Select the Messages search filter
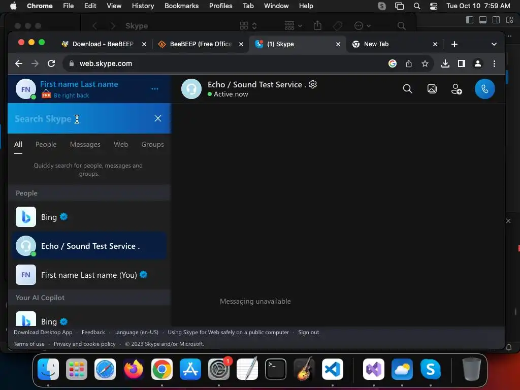The width and height of the screenshot is (520, 390). 85,145
